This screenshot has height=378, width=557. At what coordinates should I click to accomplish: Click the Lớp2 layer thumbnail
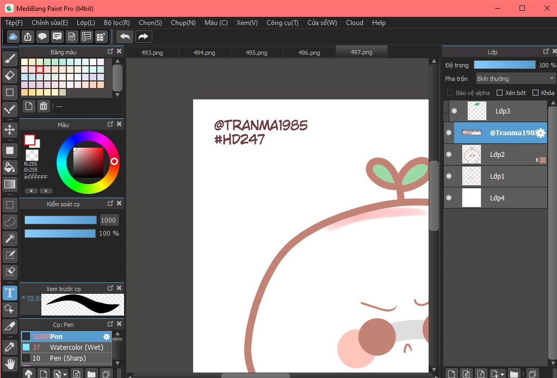[472, 154]
